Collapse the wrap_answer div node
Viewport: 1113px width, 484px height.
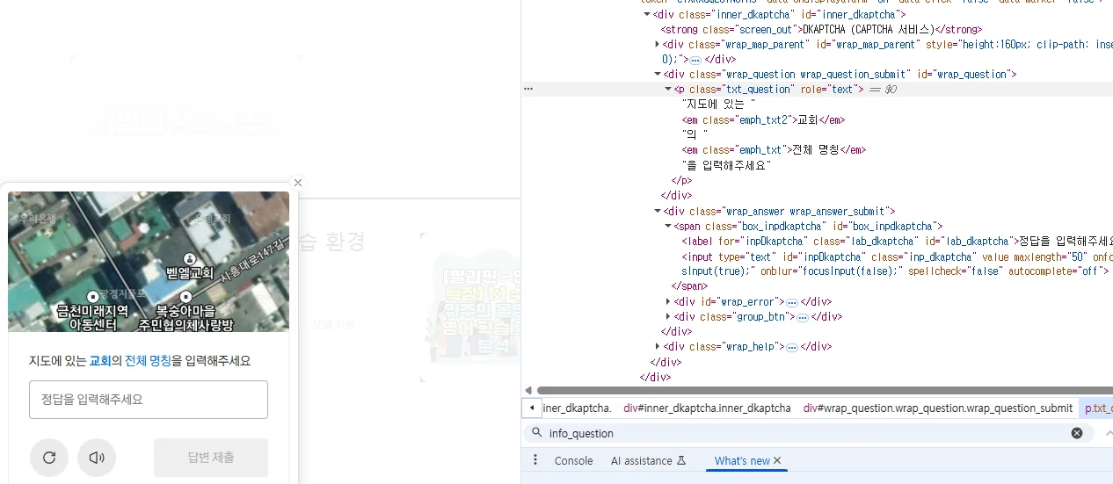point(658,212)
